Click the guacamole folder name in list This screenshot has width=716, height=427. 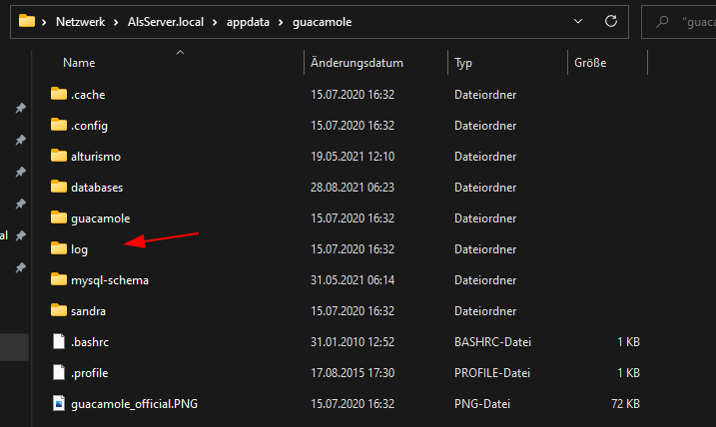coord(101,218)
